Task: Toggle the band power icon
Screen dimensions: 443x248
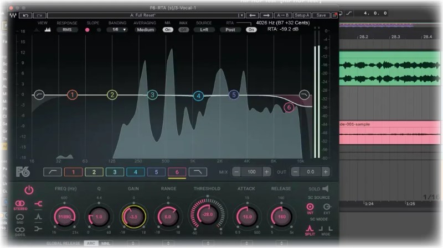Action: click(29, 190)
